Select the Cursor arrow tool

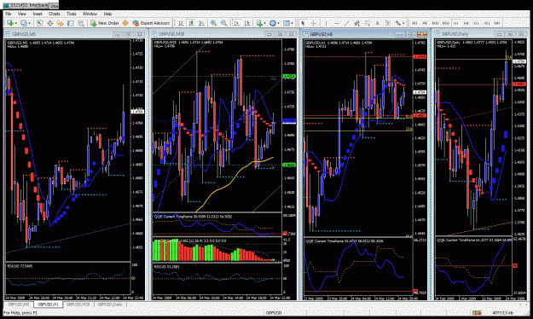tap(303, 23)
